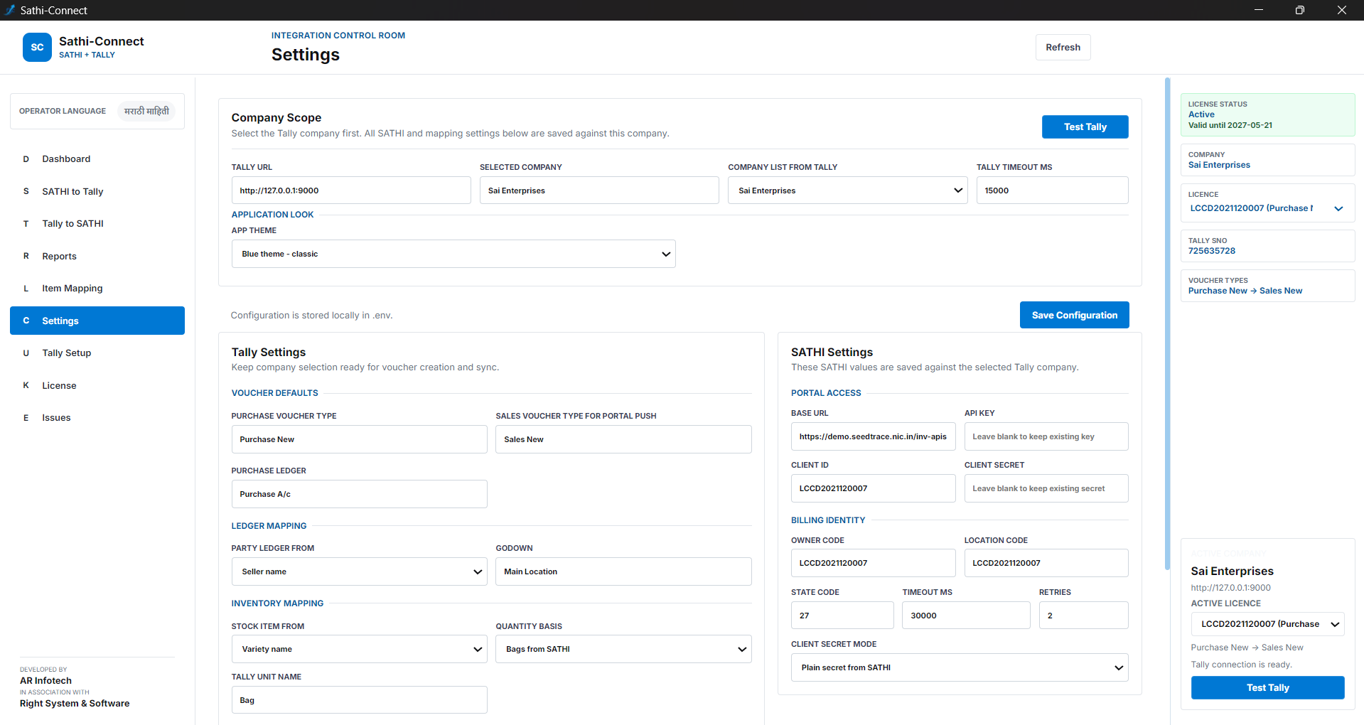The height and width of the screenshot is (725, 1364).
Task: Click Test Tally in Company Scope
Action: (x=1085, y=127)
